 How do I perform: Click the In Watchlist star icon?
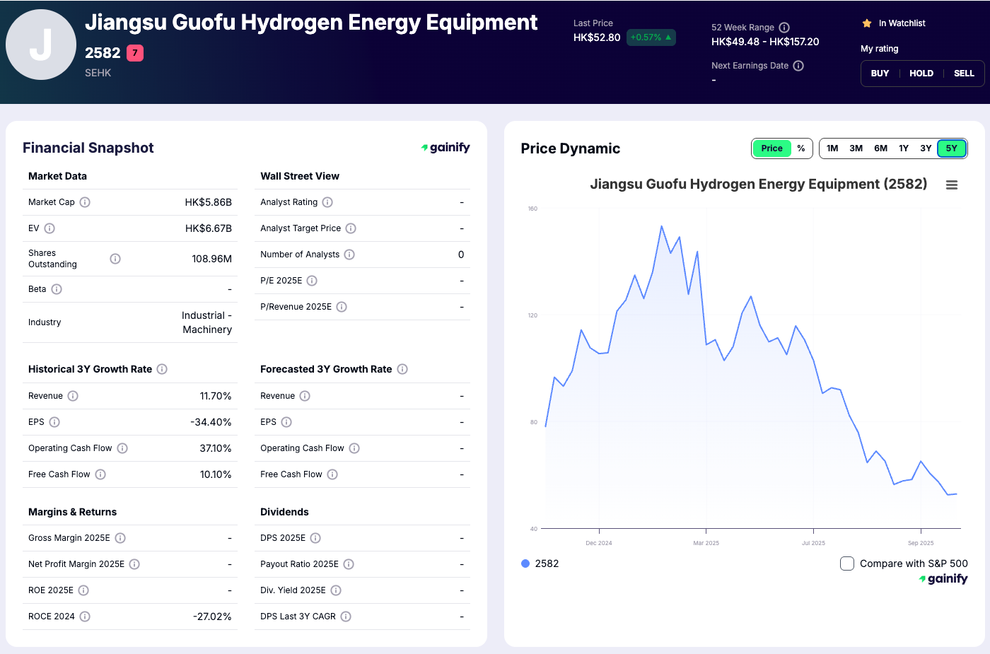click(x=866, y=23)
